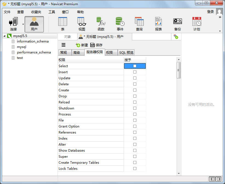Select the test database in tree
This screenshot has height=184, width=225.
point(20,58)
